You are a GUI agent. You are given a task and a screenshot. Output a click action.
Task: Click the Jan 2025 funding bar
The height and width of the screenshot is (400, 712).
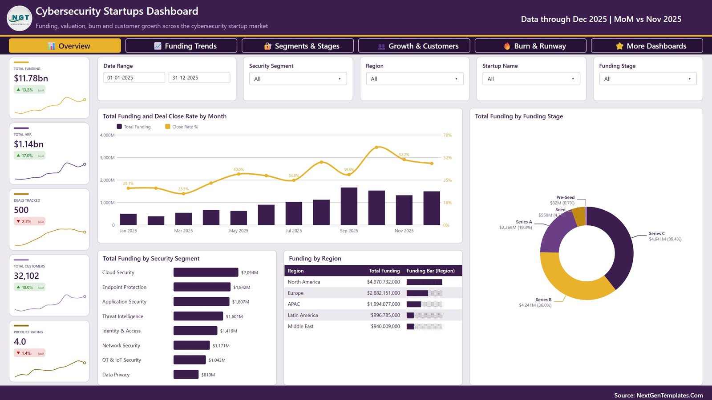128,219
